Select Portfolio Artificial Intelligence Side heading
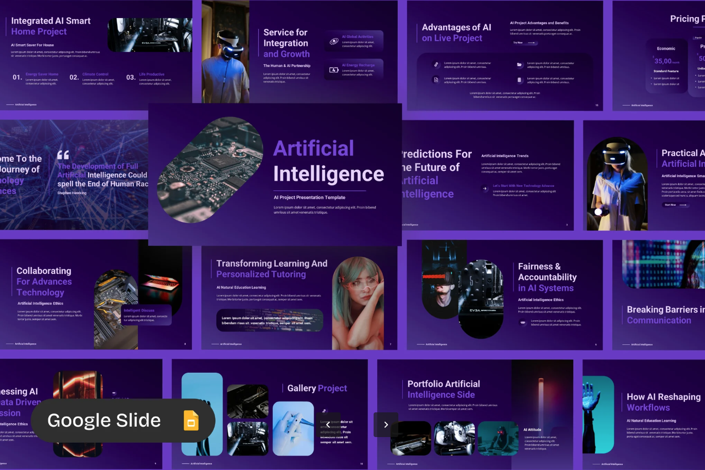The image size is (705, 470). click(444, 389)
